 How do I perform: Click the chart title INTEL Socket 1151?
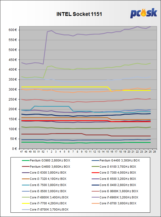pos(79,14)
